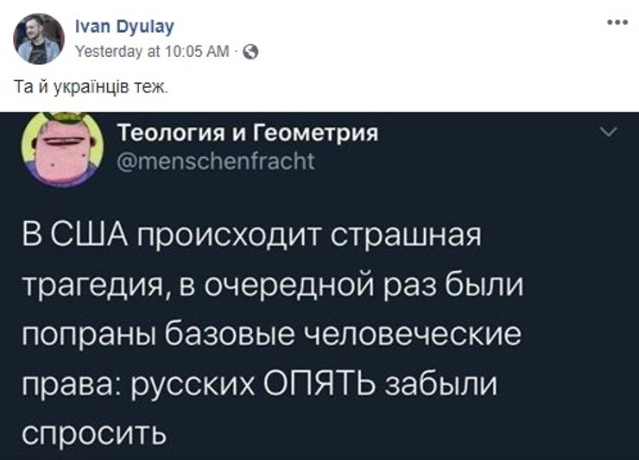Viewport: 639px width, 460px height.
Task: Open the "Yesterday at 10:05 AM" timestamp
Action: [x=152, y=52]
